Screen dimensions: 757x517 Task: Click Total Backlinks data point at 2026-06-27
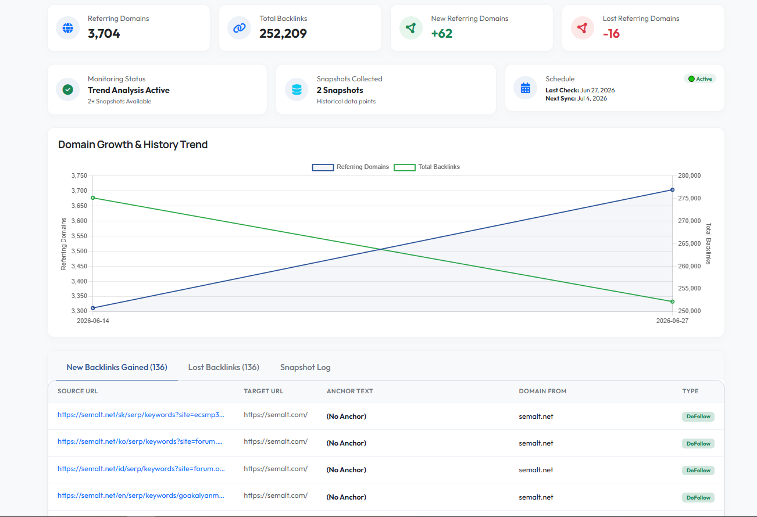[x=672, y=301]
